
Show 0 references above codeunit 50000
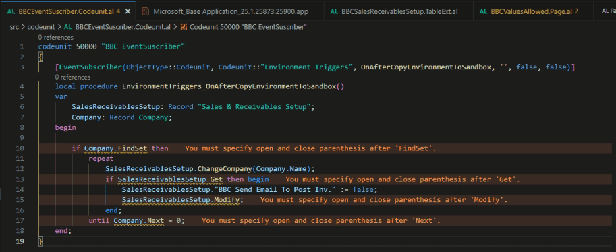coord(56,37)
